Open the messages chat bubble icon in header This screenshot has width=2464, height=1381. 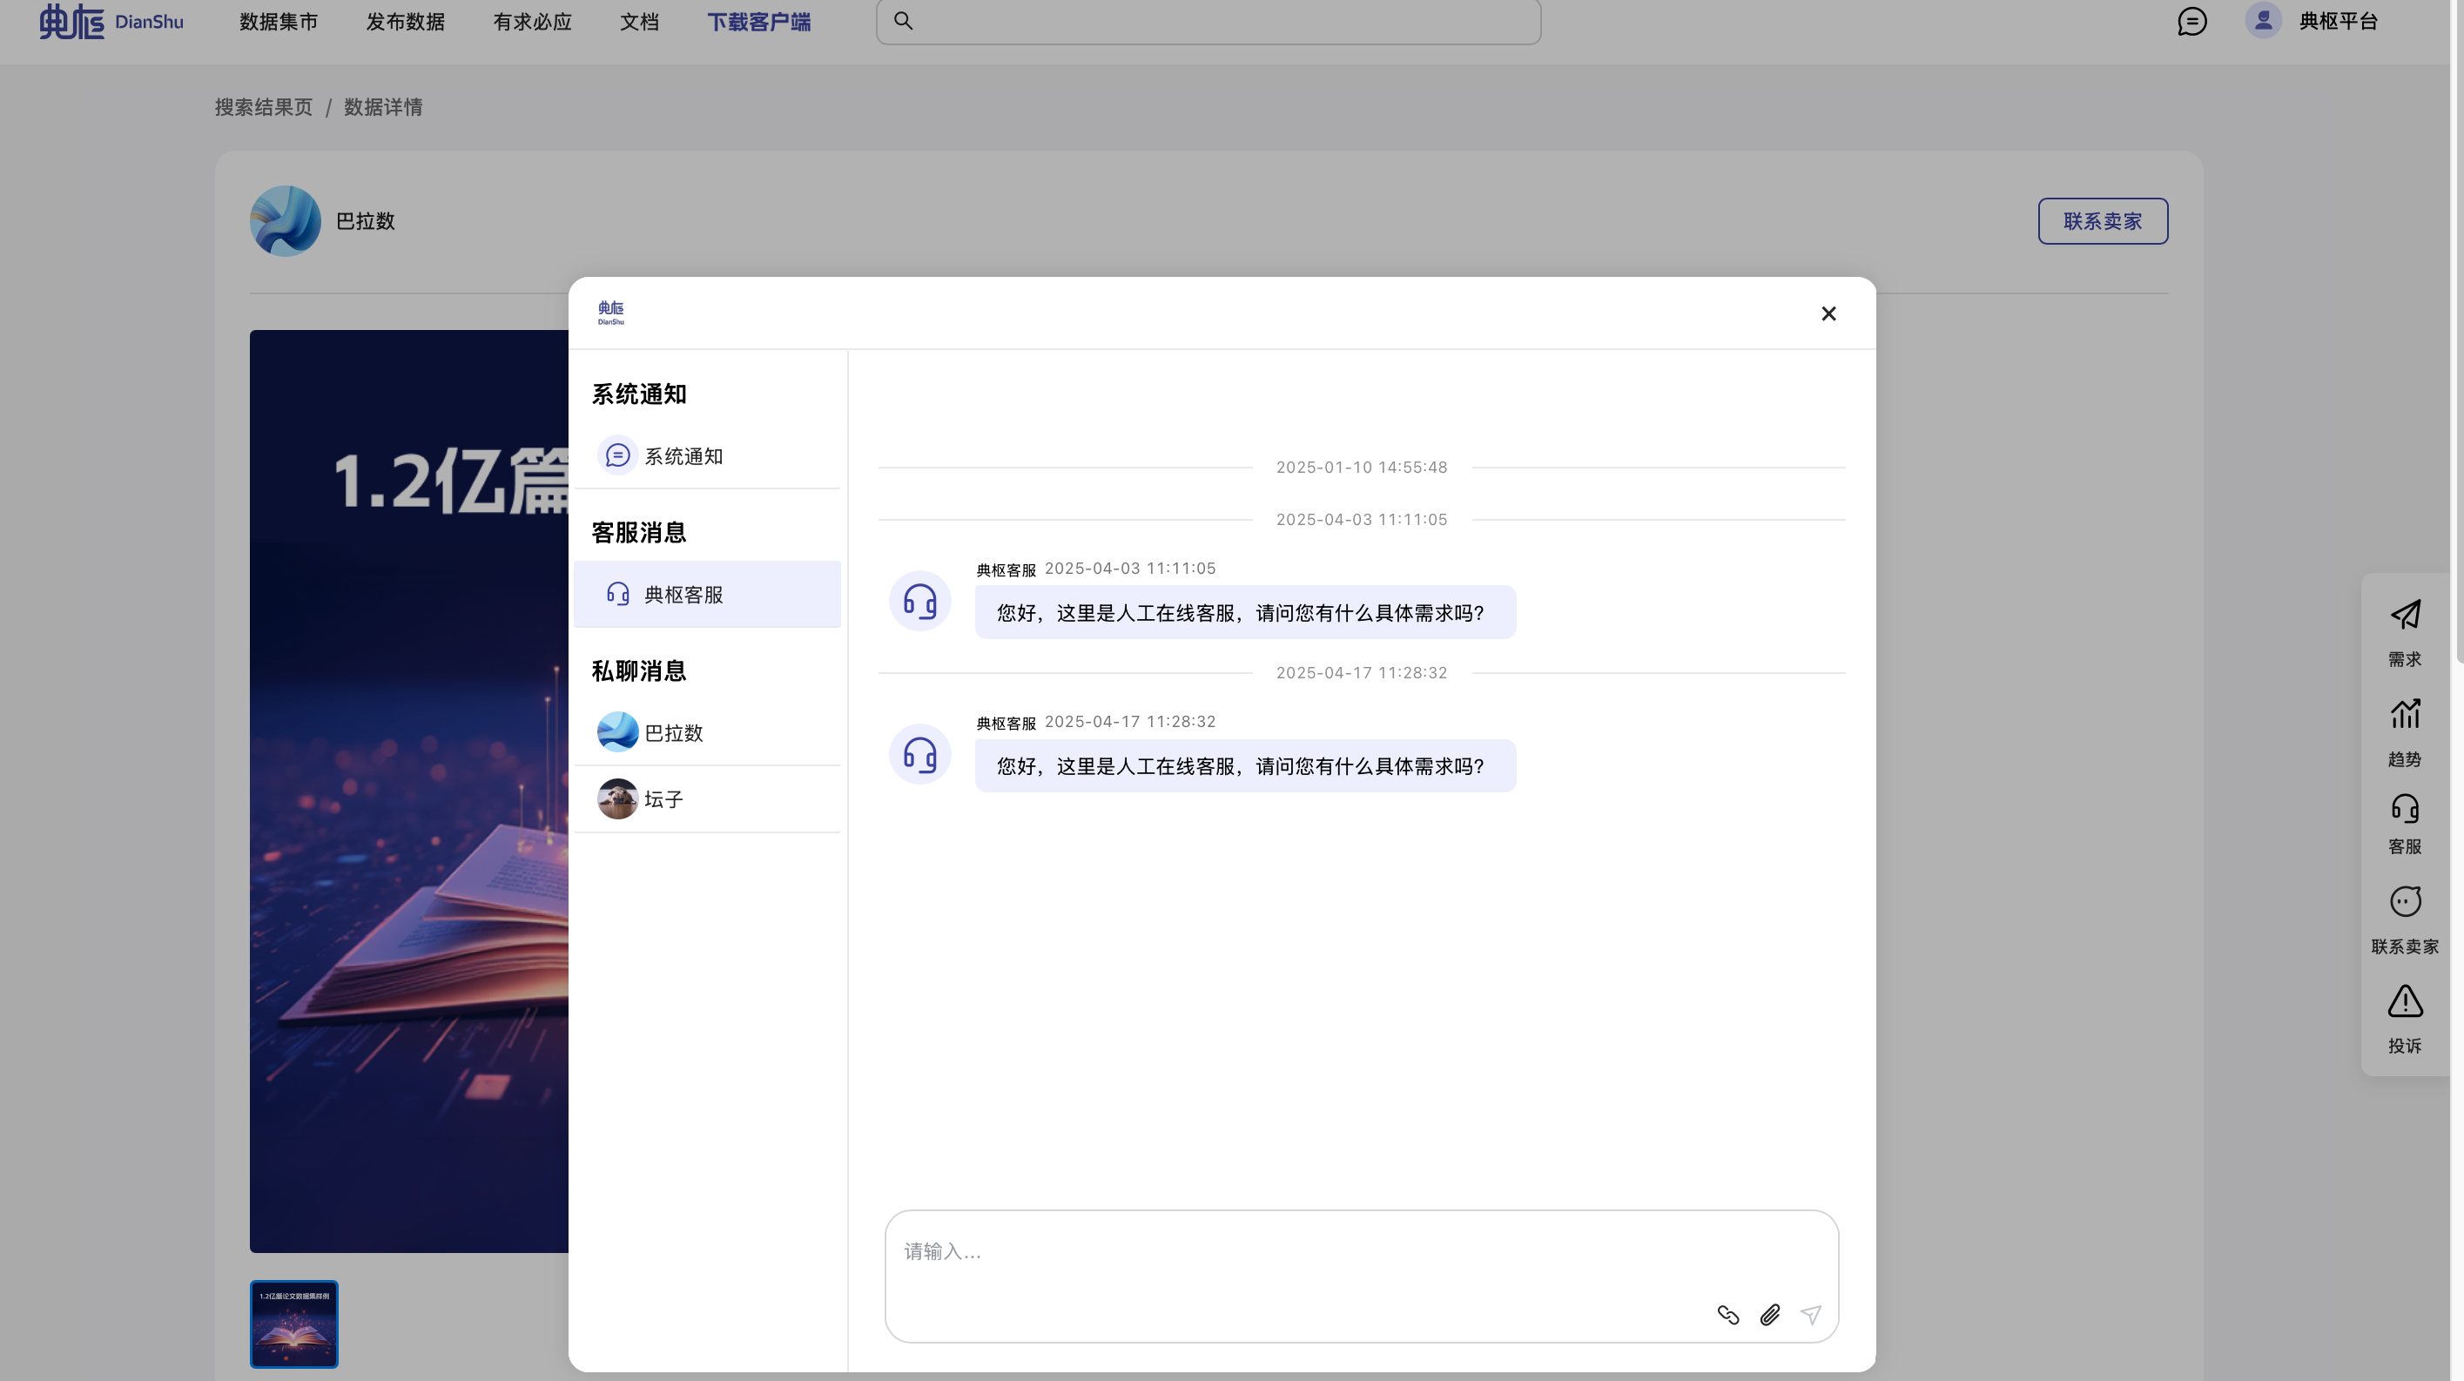[x=2191, y=21]
